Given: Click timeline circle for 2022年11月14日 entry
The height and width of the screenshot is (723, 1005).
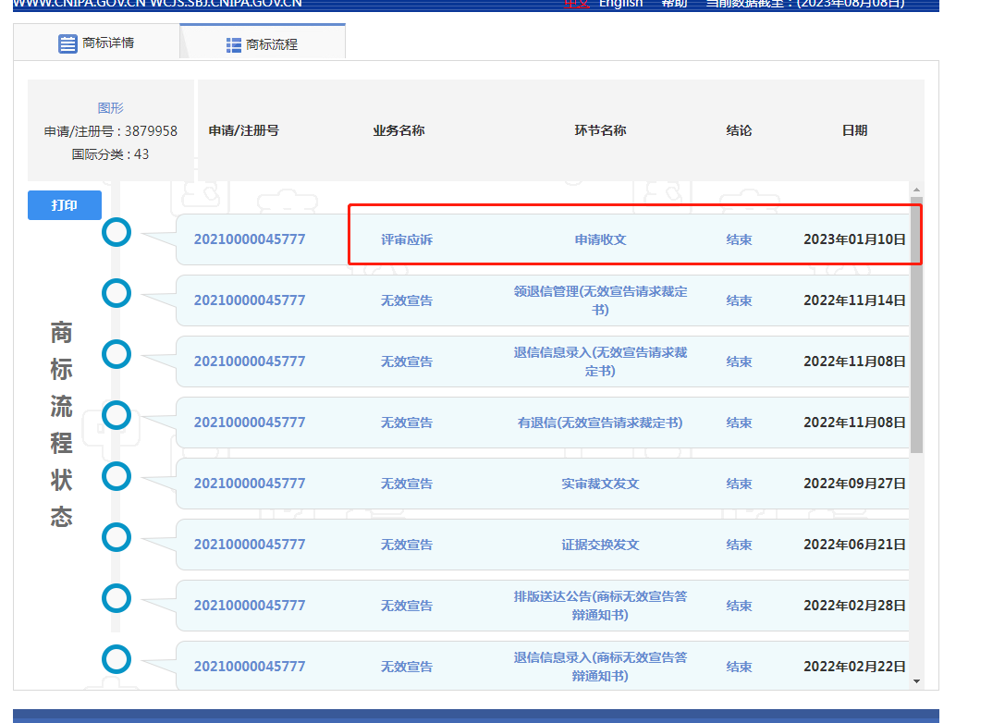Looking at the screenshot, I should pyautogui.click(x=116, y=293).
